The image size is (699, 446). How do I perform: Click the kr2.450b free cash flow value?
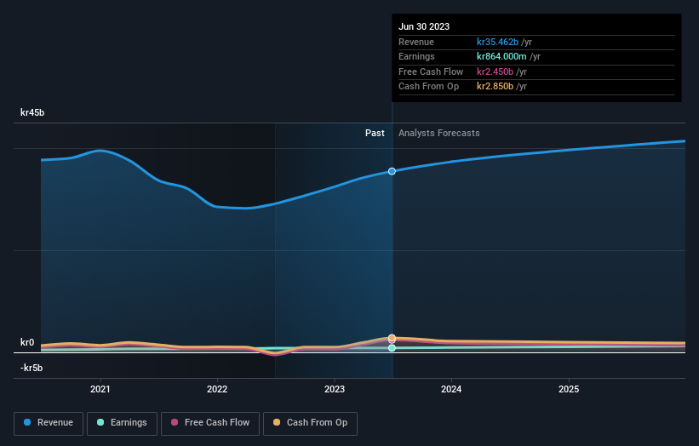495,71
